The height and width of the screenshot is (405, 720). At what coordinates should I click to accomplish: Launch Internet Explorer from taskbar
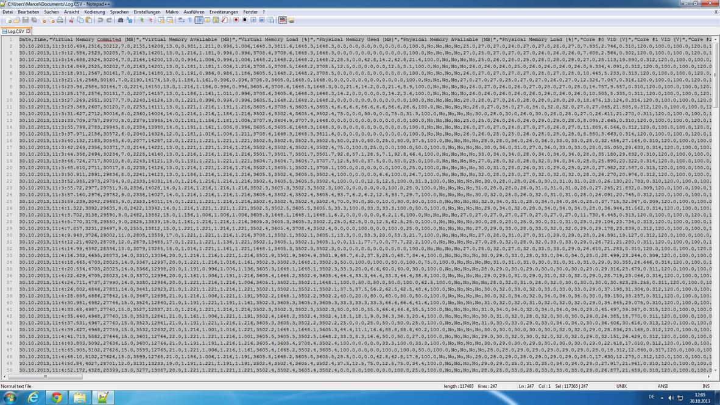[x=33, y=398]
